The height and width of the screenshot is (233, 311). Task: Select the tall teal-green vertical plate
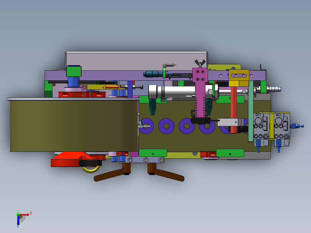coord(251,111)
